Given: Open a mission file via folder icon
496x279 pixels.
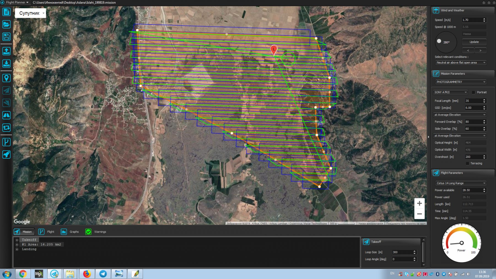Looking at the screenshot, I should [6, 24].
